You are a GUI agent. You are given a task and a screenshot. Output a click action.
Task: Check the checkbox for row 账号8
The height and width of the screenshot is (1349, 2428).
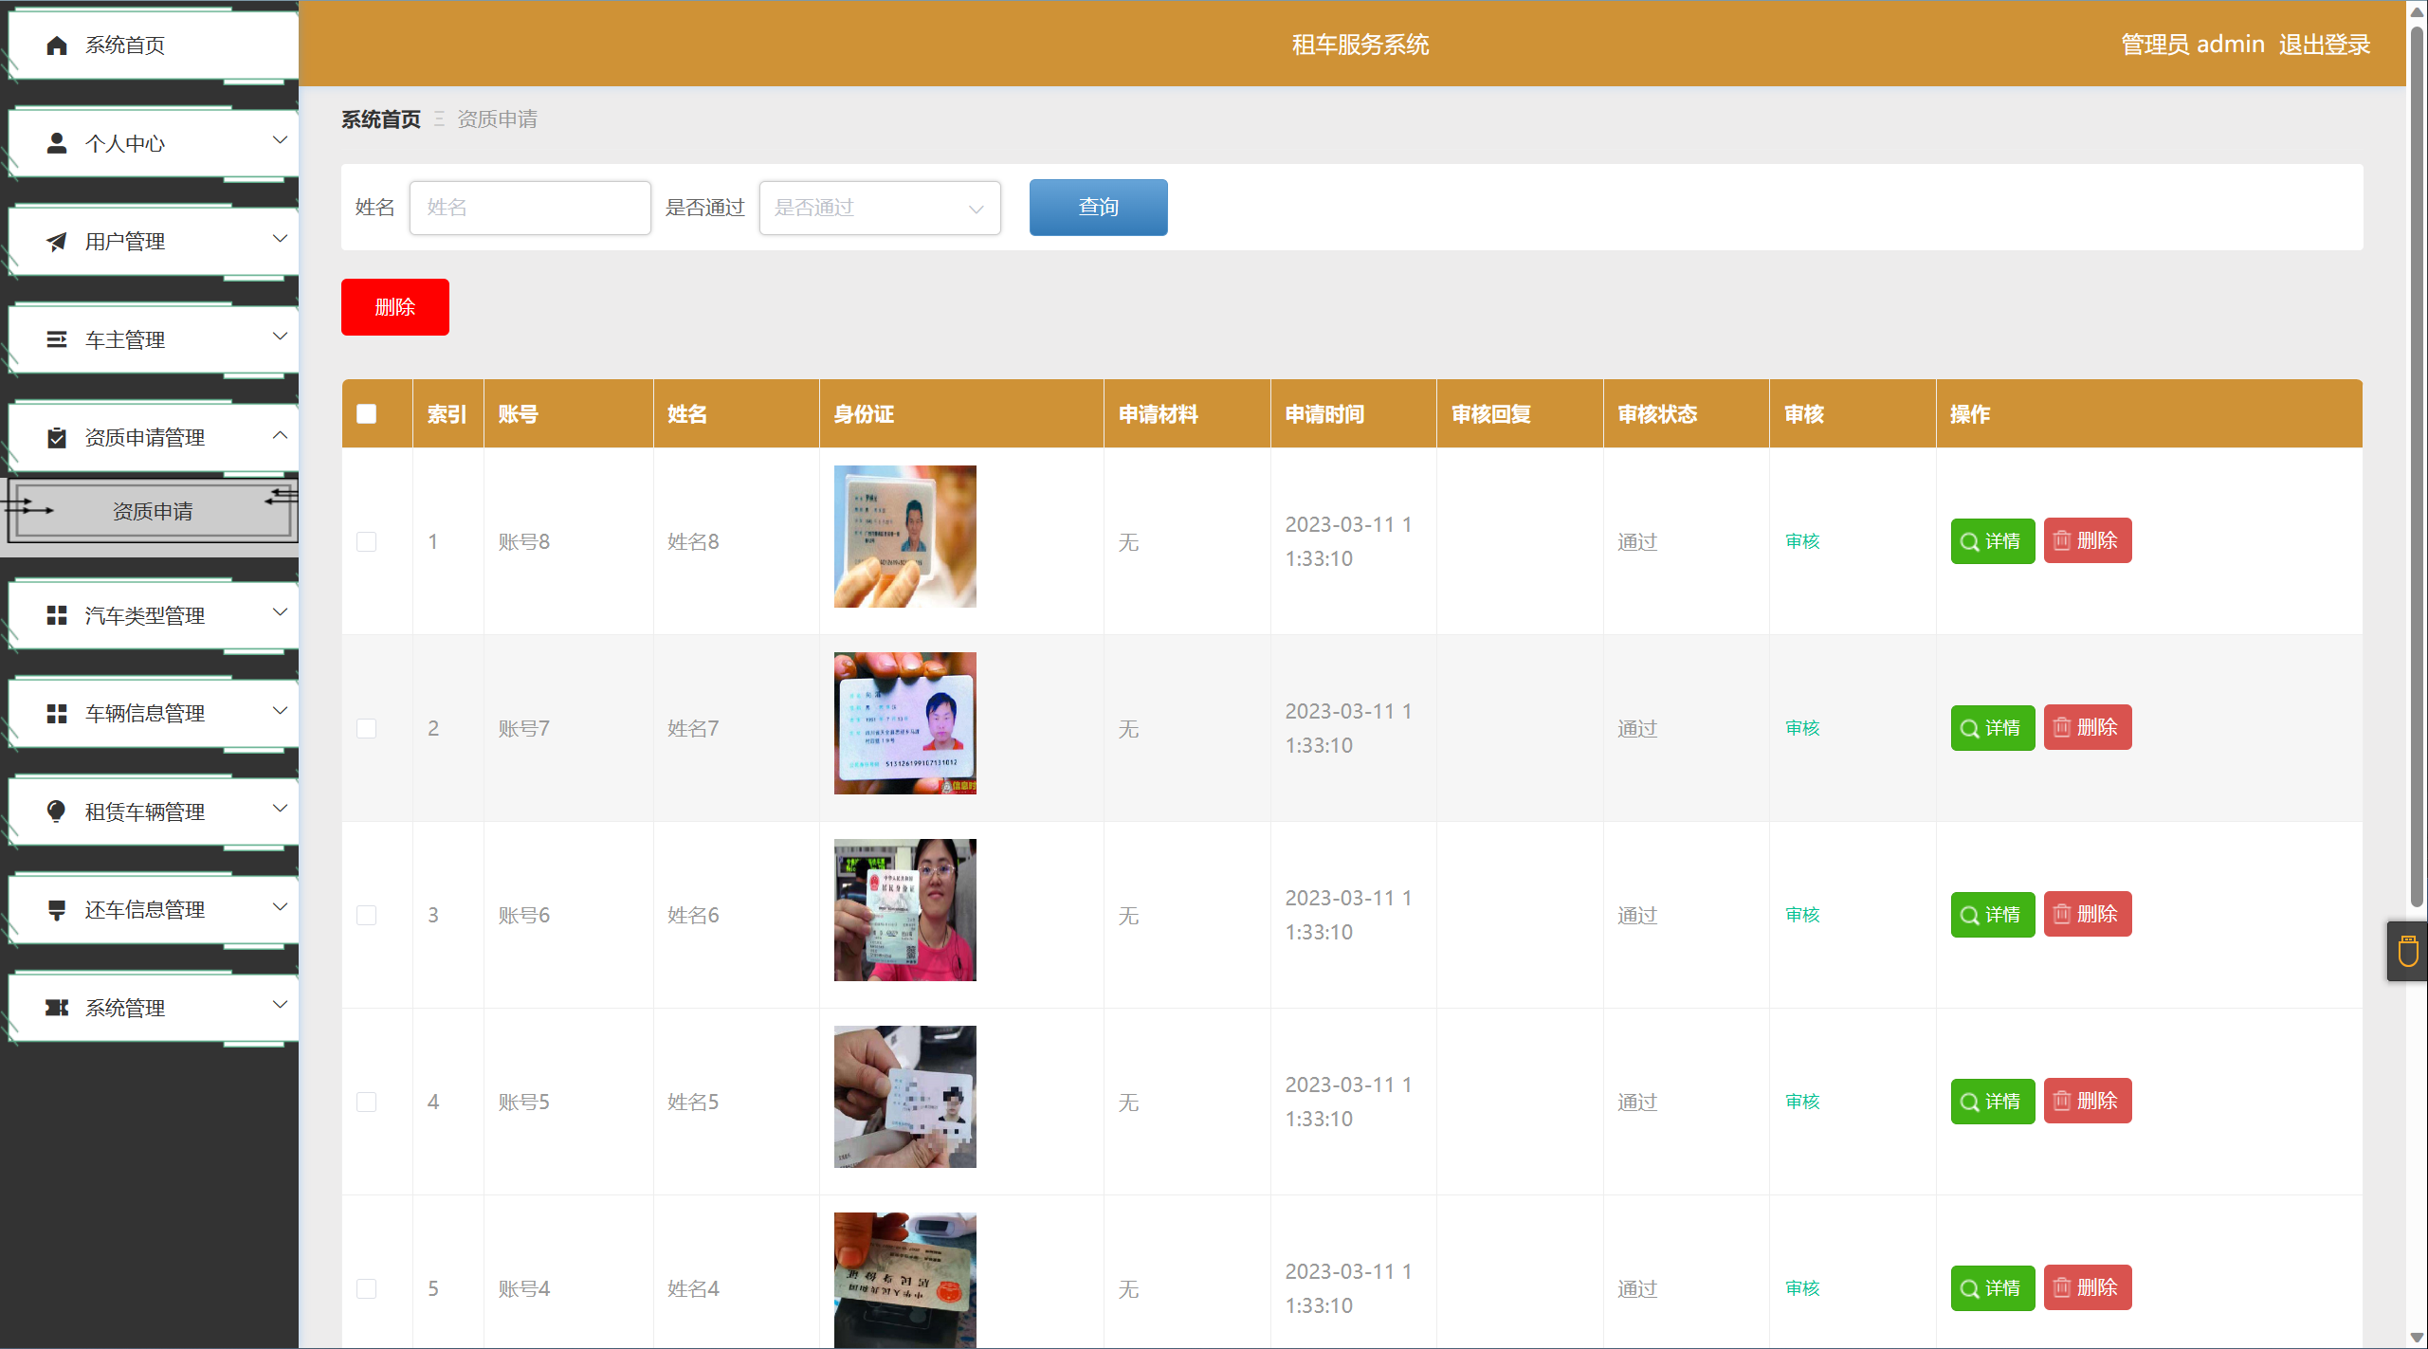367,541
